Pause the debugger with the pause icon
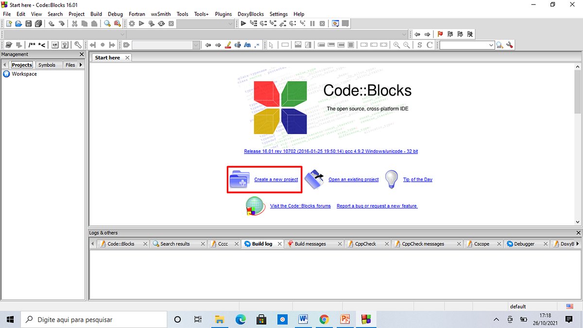 (x=312, y=23)
